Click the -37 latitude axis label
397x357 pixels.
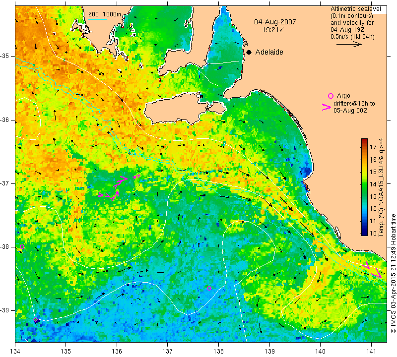pyautogui.click(x=5, y=183)
